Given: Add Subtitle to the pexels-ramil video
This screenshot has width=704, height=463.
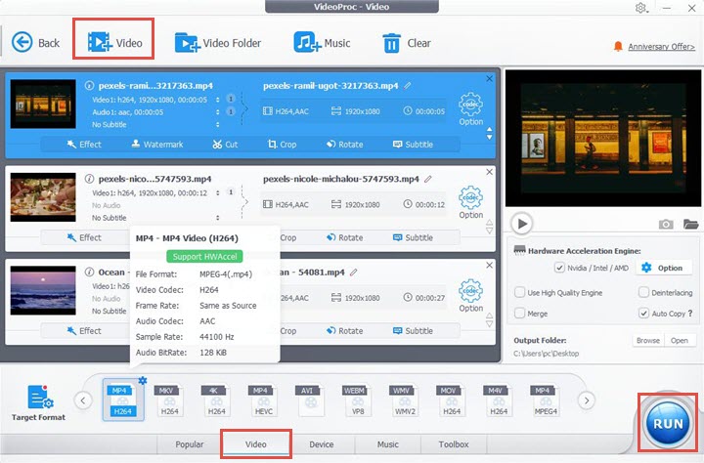Looking at the screenshot, I should [x=413, y=145].
